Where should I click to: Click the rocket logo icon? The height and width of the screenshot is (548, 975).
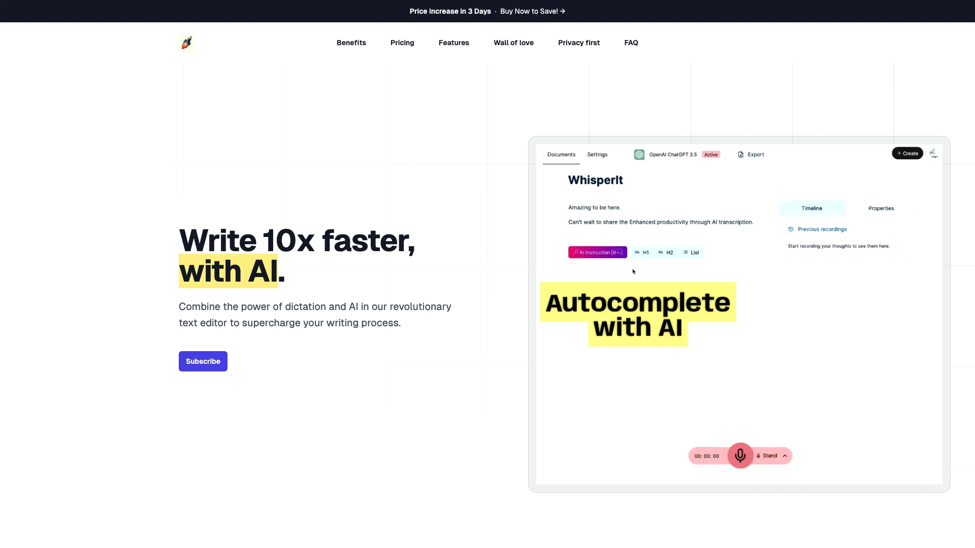(x=186, y=42)
